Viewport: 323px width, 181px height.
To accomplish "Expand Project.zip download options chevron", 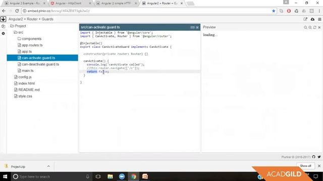I will click(x=48, y=166).
